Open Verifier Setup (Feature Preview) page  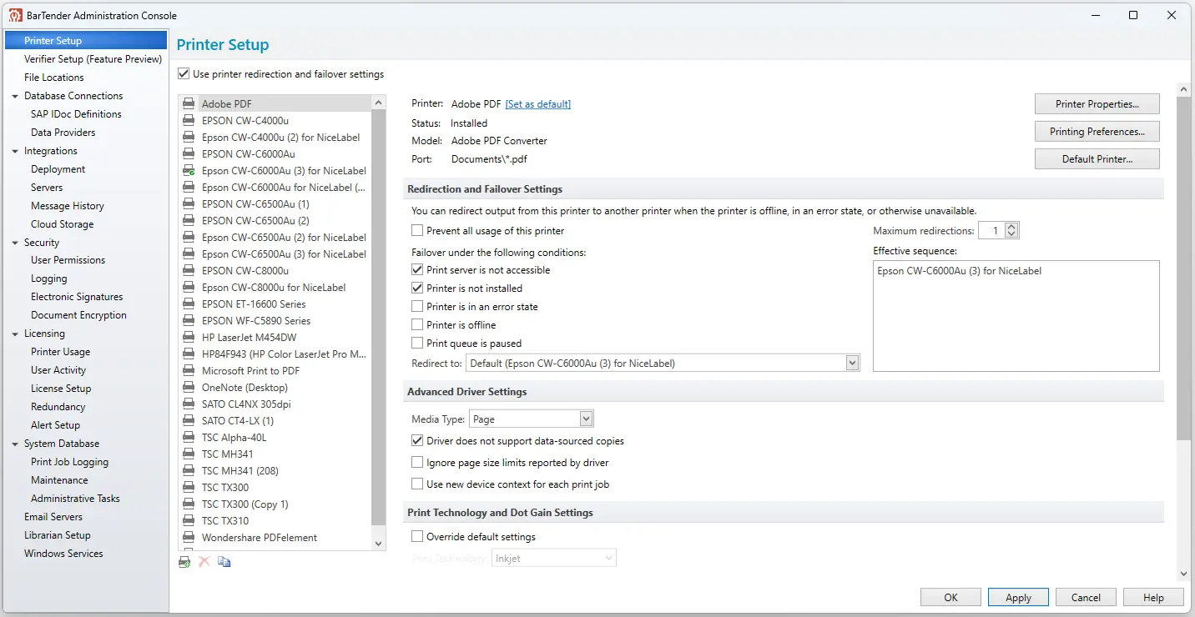click(93, 59)
